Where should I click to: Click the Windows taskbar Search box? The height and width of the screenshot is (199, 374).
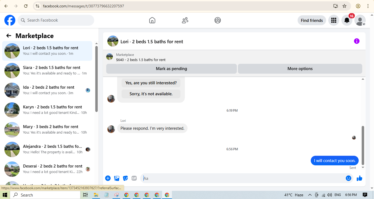(45, 195)
